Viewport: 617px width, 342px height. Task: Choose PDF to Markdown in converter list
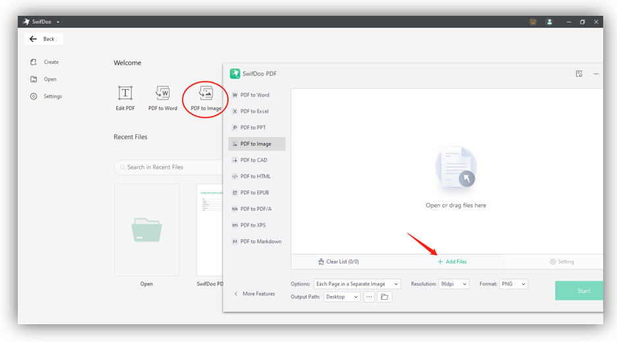256,242
